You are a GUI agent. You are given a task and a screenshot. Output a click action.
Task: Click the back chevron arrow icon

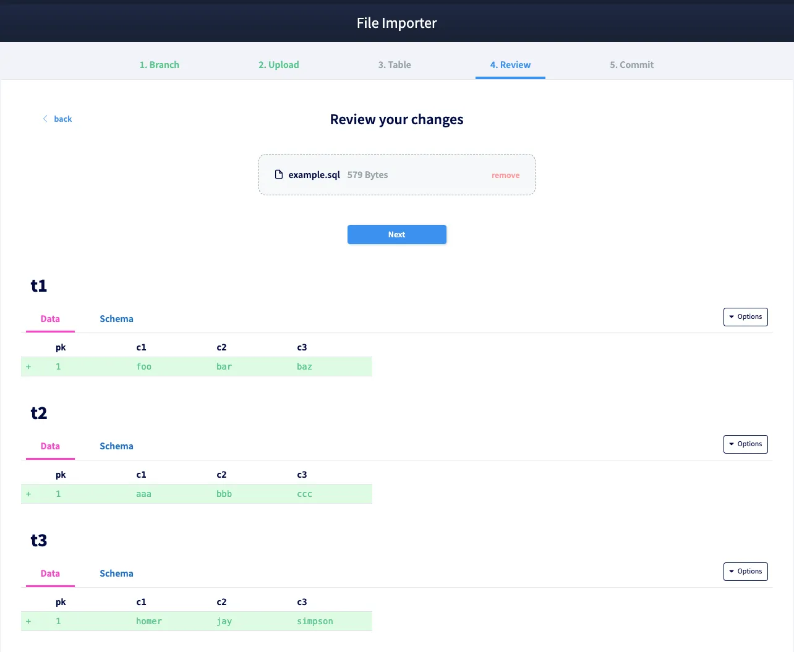(x=45, y=119)
